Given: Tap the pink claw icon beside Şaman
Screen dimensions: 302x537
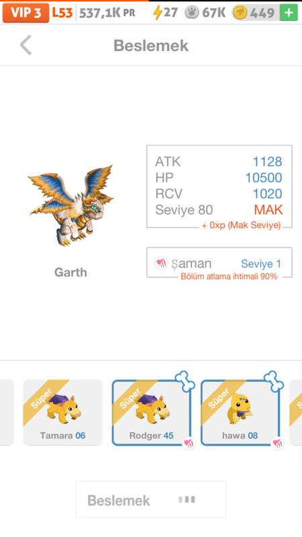Looking at the screenshot, I should (161, 263).
